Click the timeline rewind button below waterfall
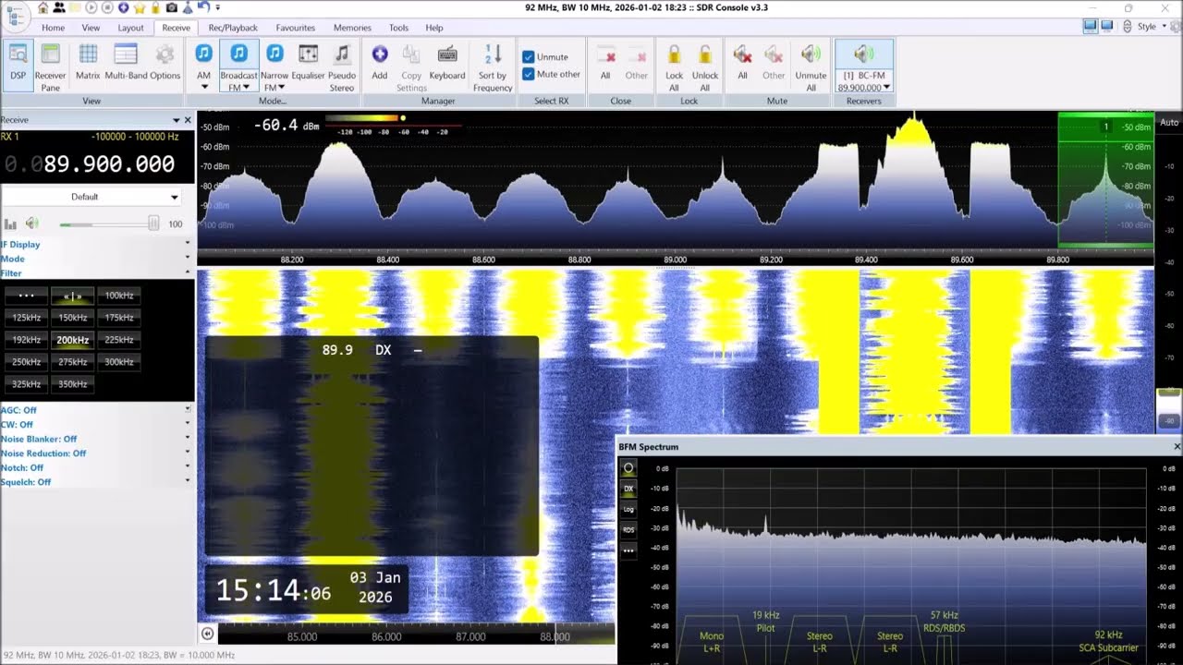 [x=207, y=634]
